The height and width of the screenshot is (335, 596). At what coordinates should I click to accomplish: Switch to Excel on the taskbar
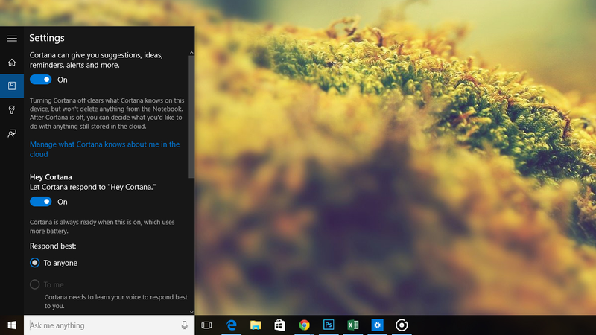point(352,325)
